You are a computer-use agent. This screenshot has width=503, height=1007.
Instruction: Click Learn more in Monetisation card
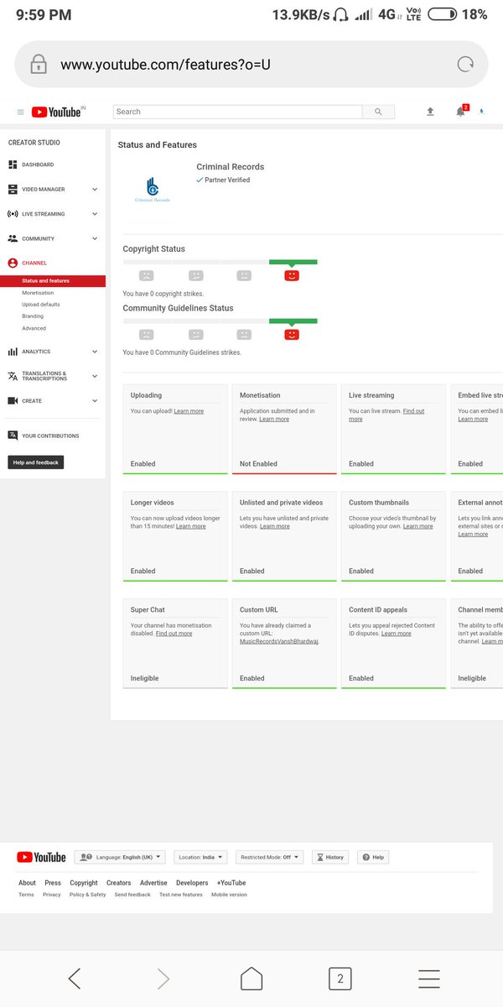click(x=274, y=419)
